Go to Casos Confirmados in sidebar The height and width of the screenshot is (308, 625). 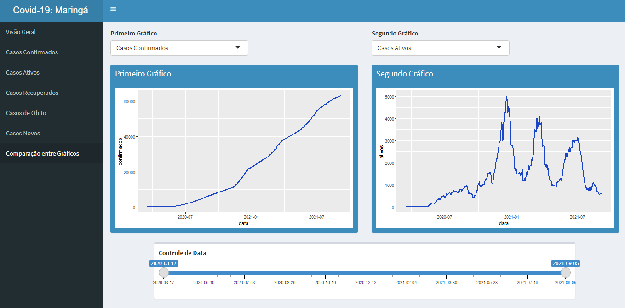32,52
